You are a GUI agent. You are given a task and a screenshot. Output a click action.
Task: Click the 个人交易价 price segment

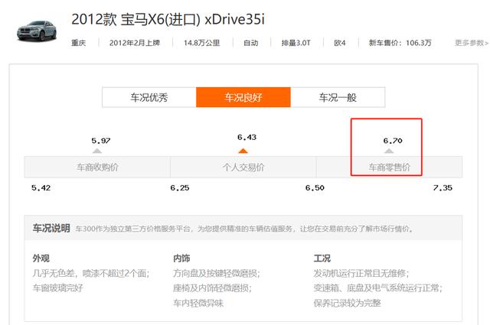tap(243, 167)
